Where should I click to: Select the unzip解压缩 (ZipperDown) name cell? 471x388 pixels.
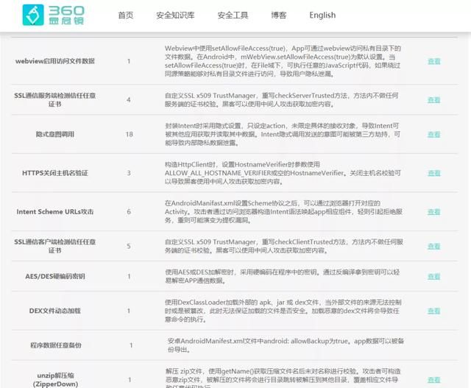pyautogui.click(x=56, y=380)
